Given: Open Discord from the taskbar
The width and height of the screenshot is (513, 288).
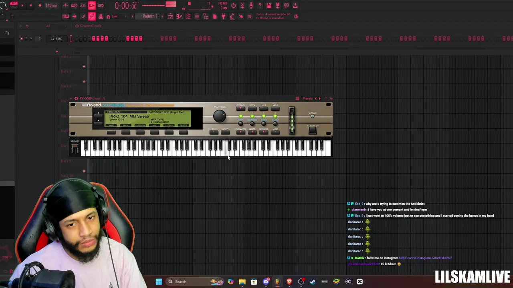Looking at the screenshot, I should tap(265, 282).
